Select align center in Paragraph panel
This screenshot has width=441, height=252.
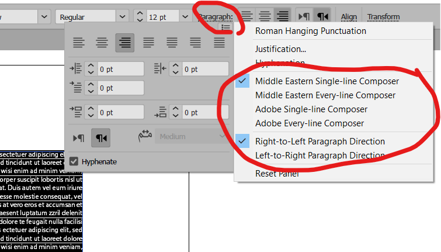[x=102, y=43]
